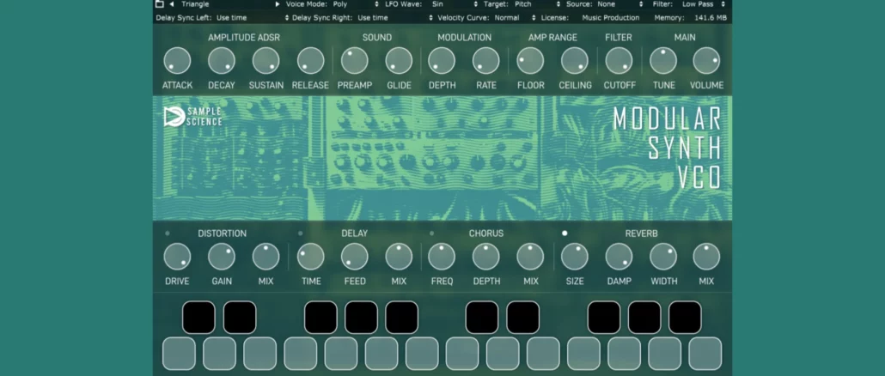Click the RELEASE knob
885x376 pixels.
(310, 61)
